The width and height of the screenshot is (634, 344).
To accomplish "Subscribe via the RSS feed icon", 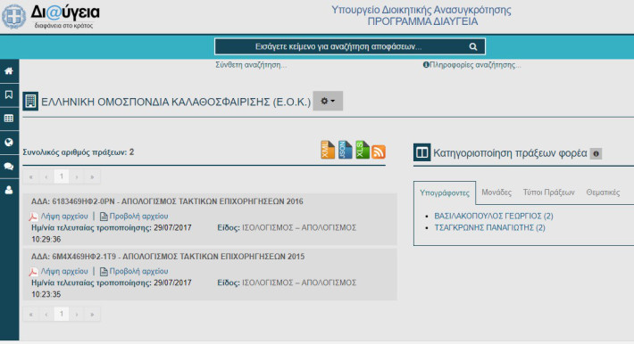I will tap(379, 152).
